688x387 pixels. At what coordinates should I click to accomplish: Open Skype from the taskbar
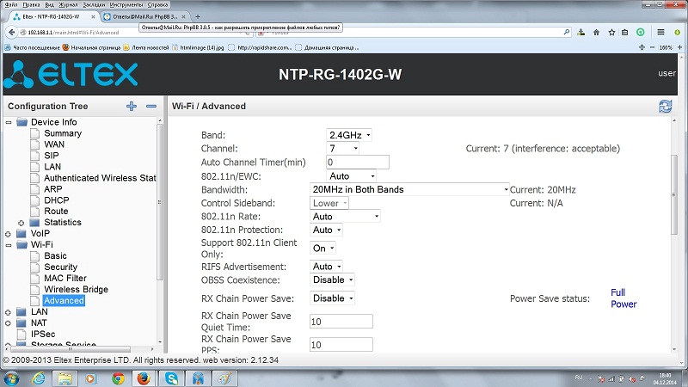click(x=171, y=378)
